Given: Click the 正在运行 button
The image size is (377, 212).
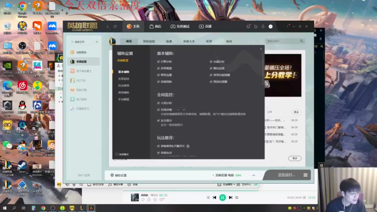Looking at the screenshot, I should tap(286, 175).
